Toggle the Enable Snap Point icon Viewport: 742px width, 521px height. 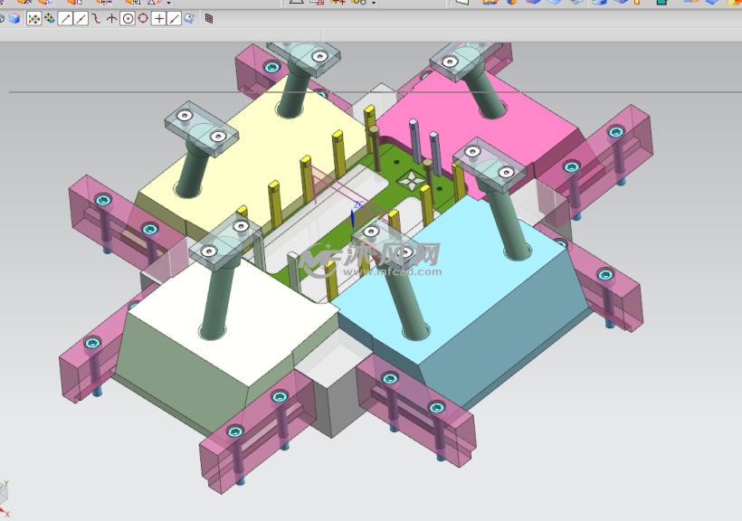pos(34,18)
